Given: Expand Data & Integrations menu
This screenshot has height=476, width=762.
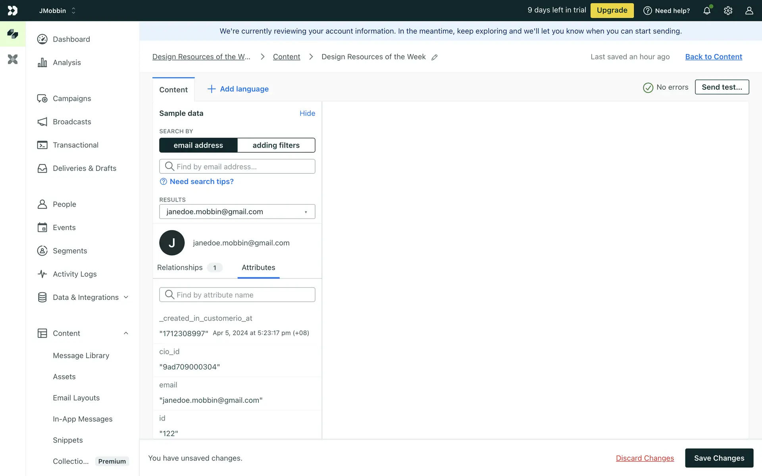Looking at the screenshot, I should 126,297.
